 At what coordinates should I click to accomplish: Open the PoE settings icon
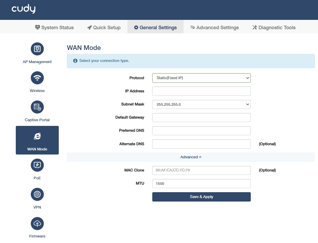click(x=37, y=165)
